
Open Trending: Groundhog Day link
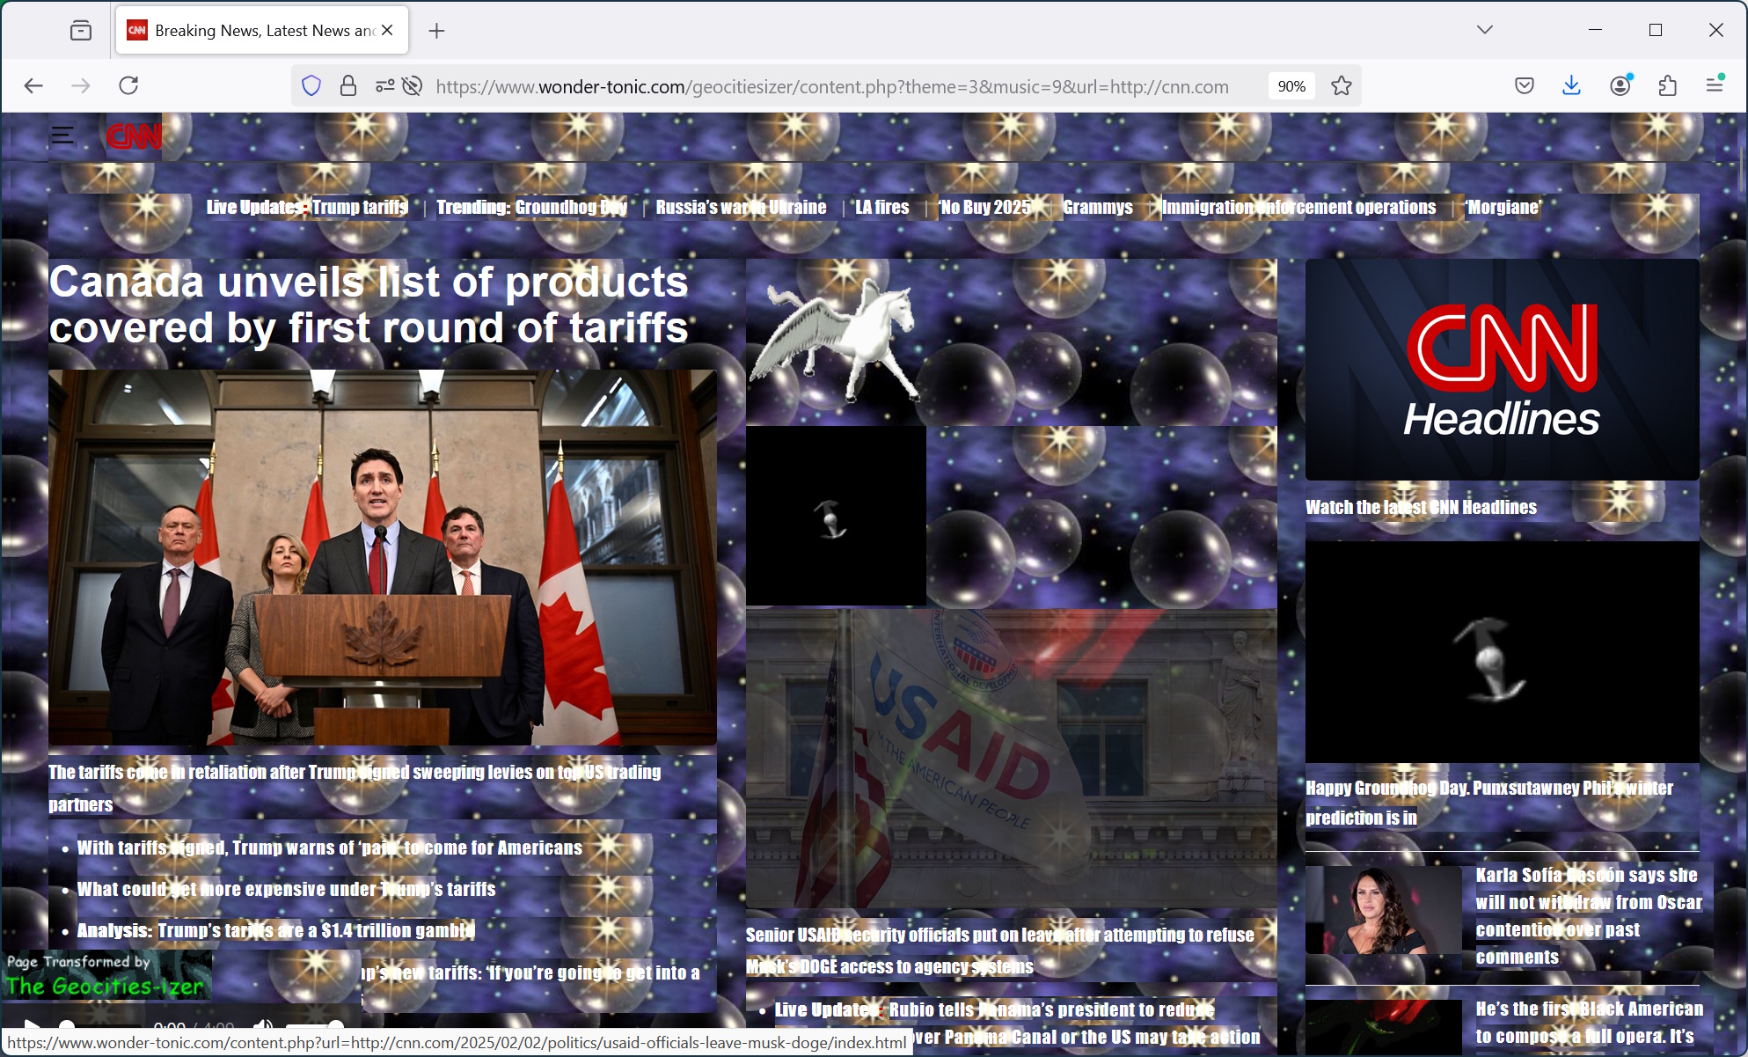click(531, 208)
